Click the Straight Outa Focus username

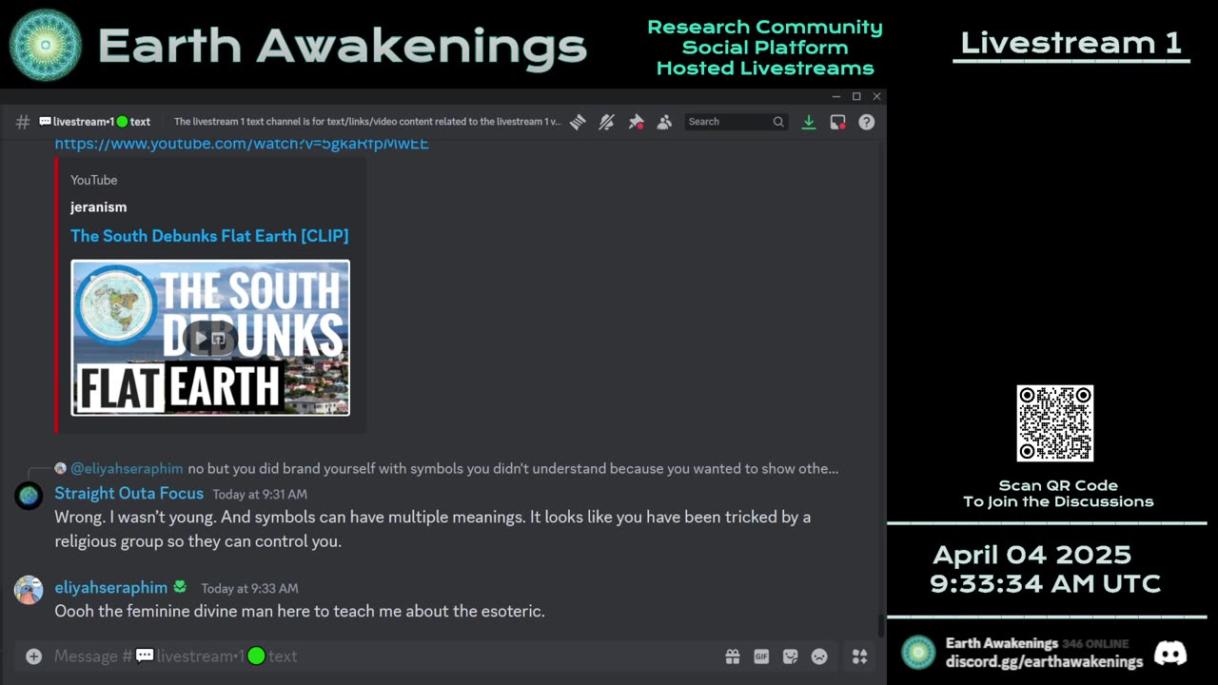pos(128,494)
